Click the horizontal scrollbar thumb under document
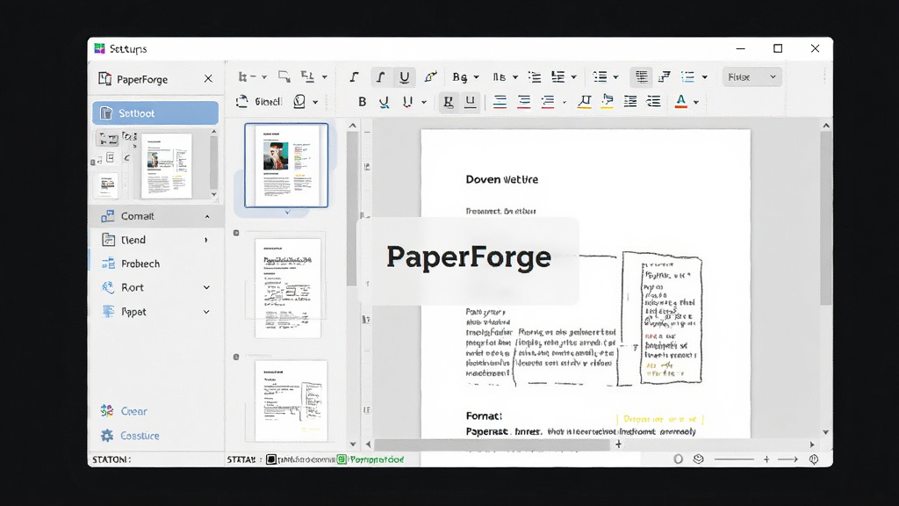Viewport: 899px width, 506px height. point(492,444)
